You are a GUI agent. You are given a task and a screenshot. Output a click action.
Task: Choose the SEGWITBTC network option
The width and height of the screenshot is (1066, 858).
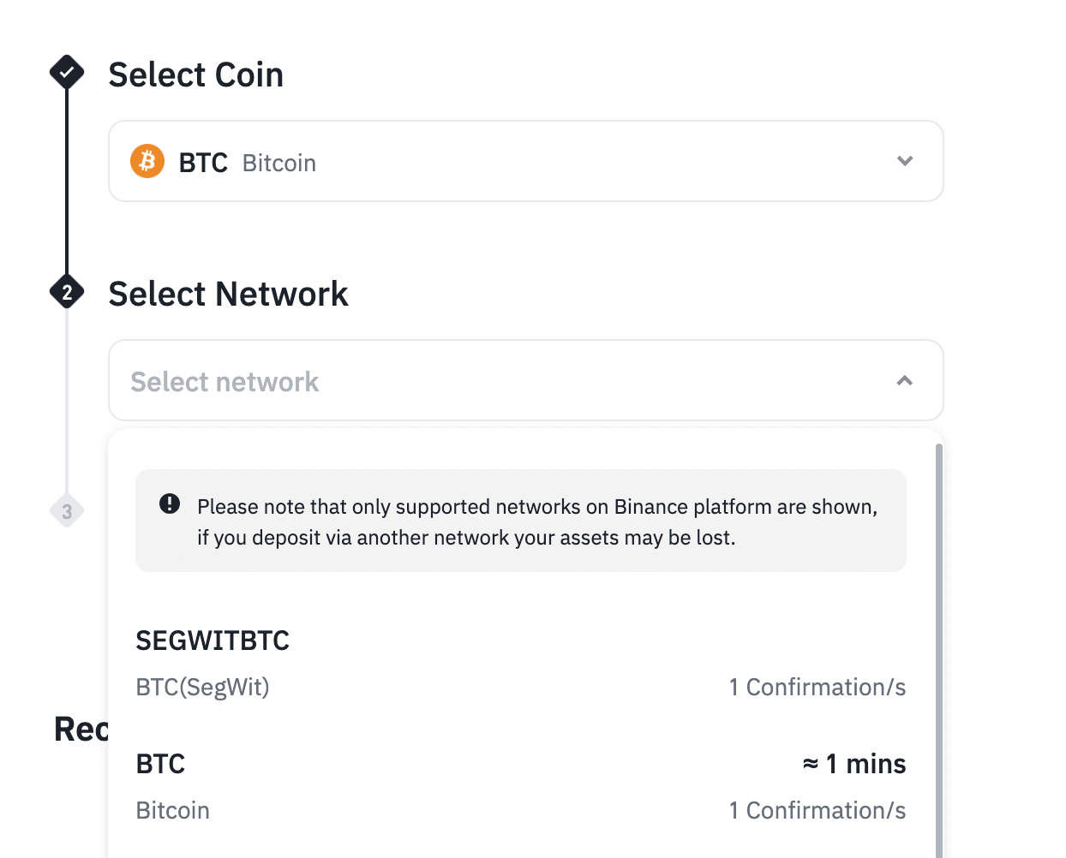click(213, 641)
